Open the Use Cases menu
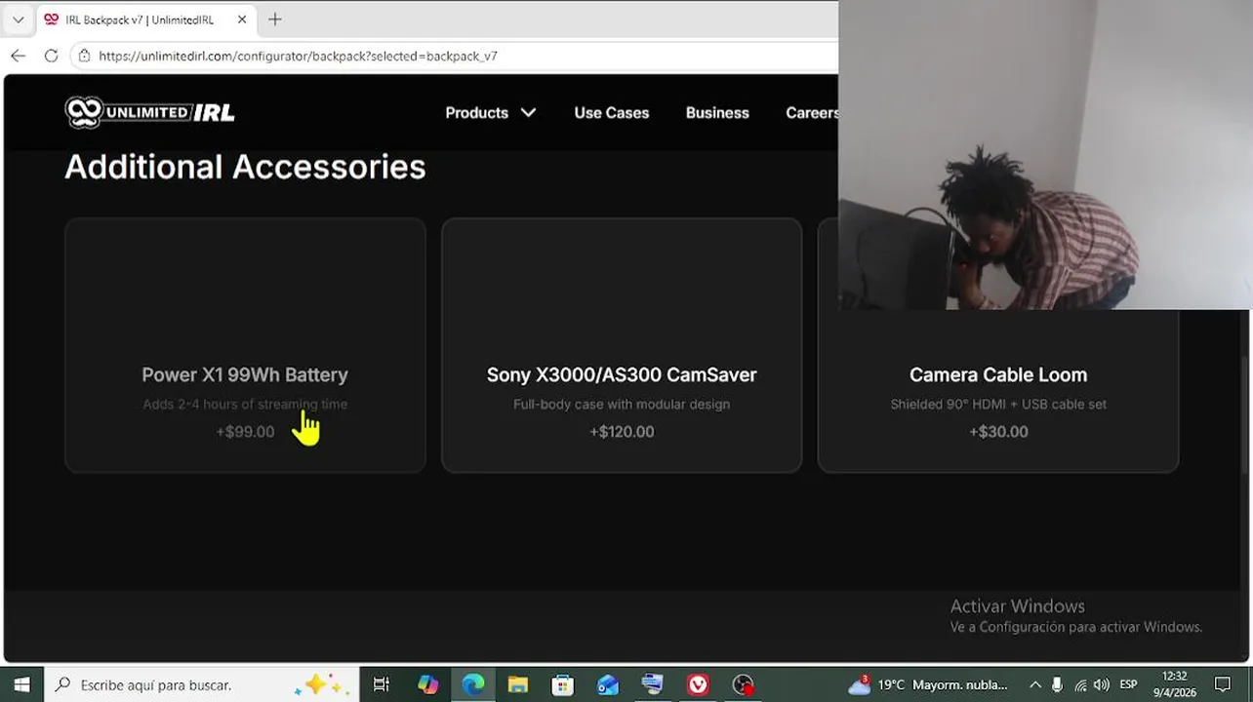 [x=612, y=113]
